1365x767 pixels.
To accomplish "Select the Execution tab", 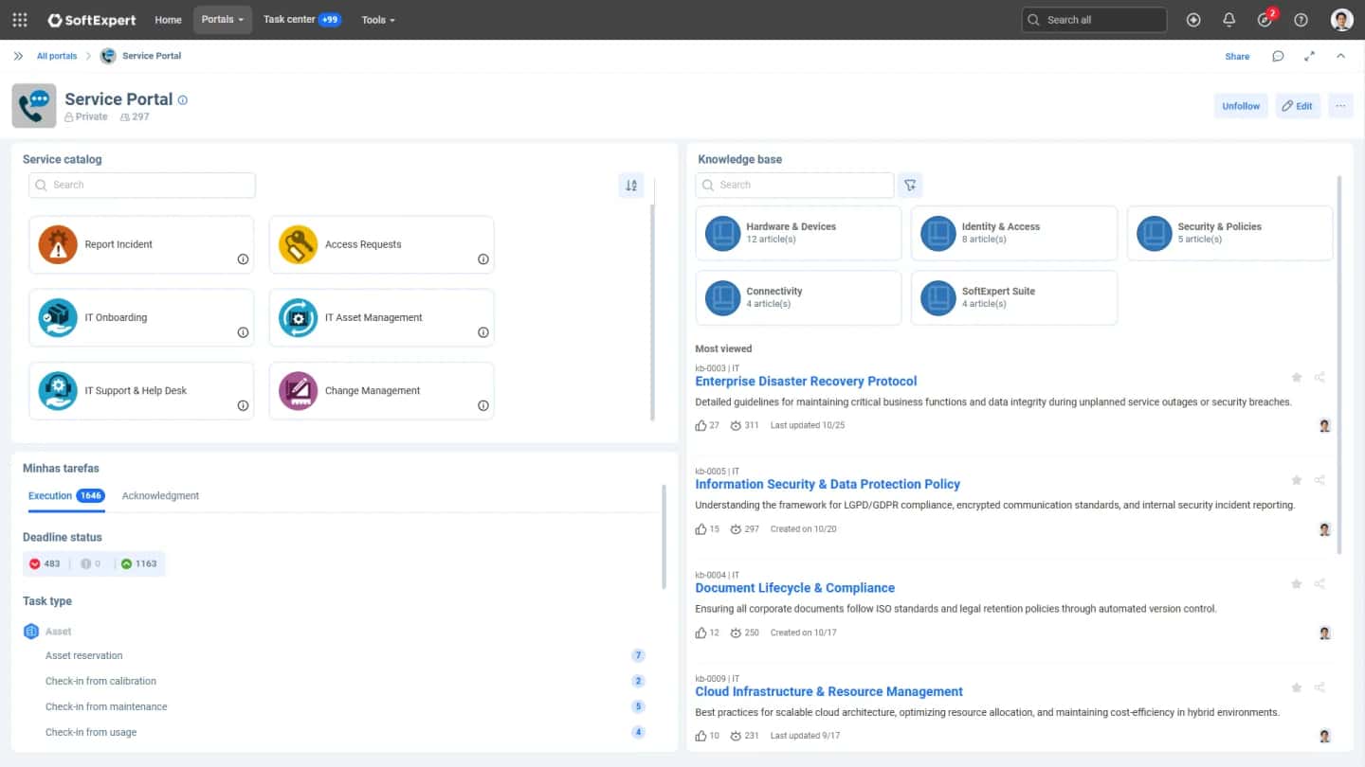I will 65,495.
